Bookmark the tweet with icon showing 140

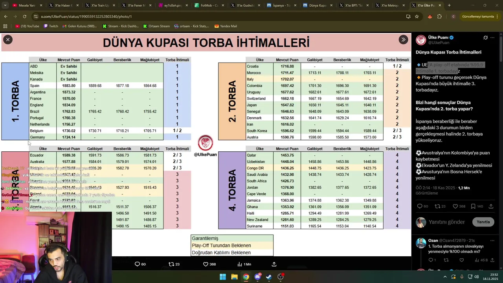point(473,206)
